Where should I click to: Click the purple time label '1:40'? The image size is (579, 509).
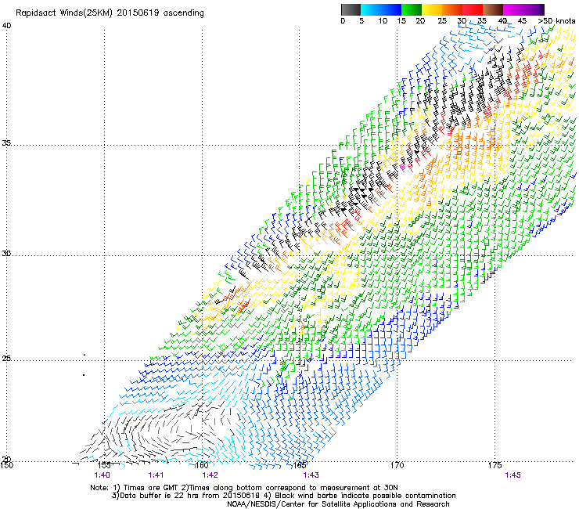point(102,475)
